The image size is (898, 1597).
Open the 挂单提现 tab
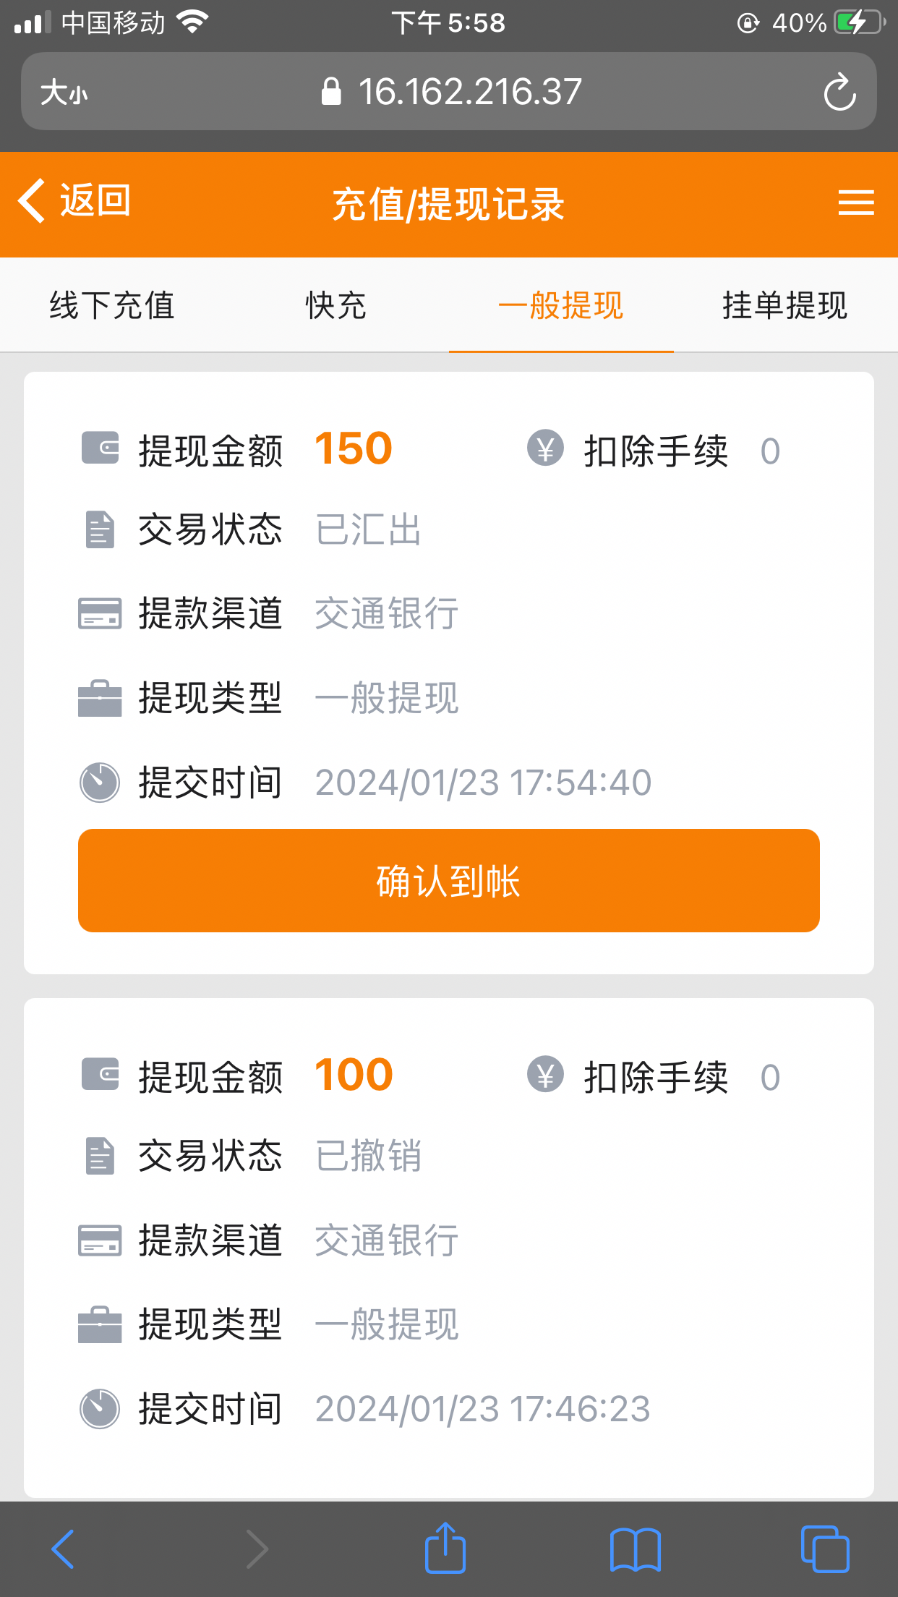[x=785, y=305]
